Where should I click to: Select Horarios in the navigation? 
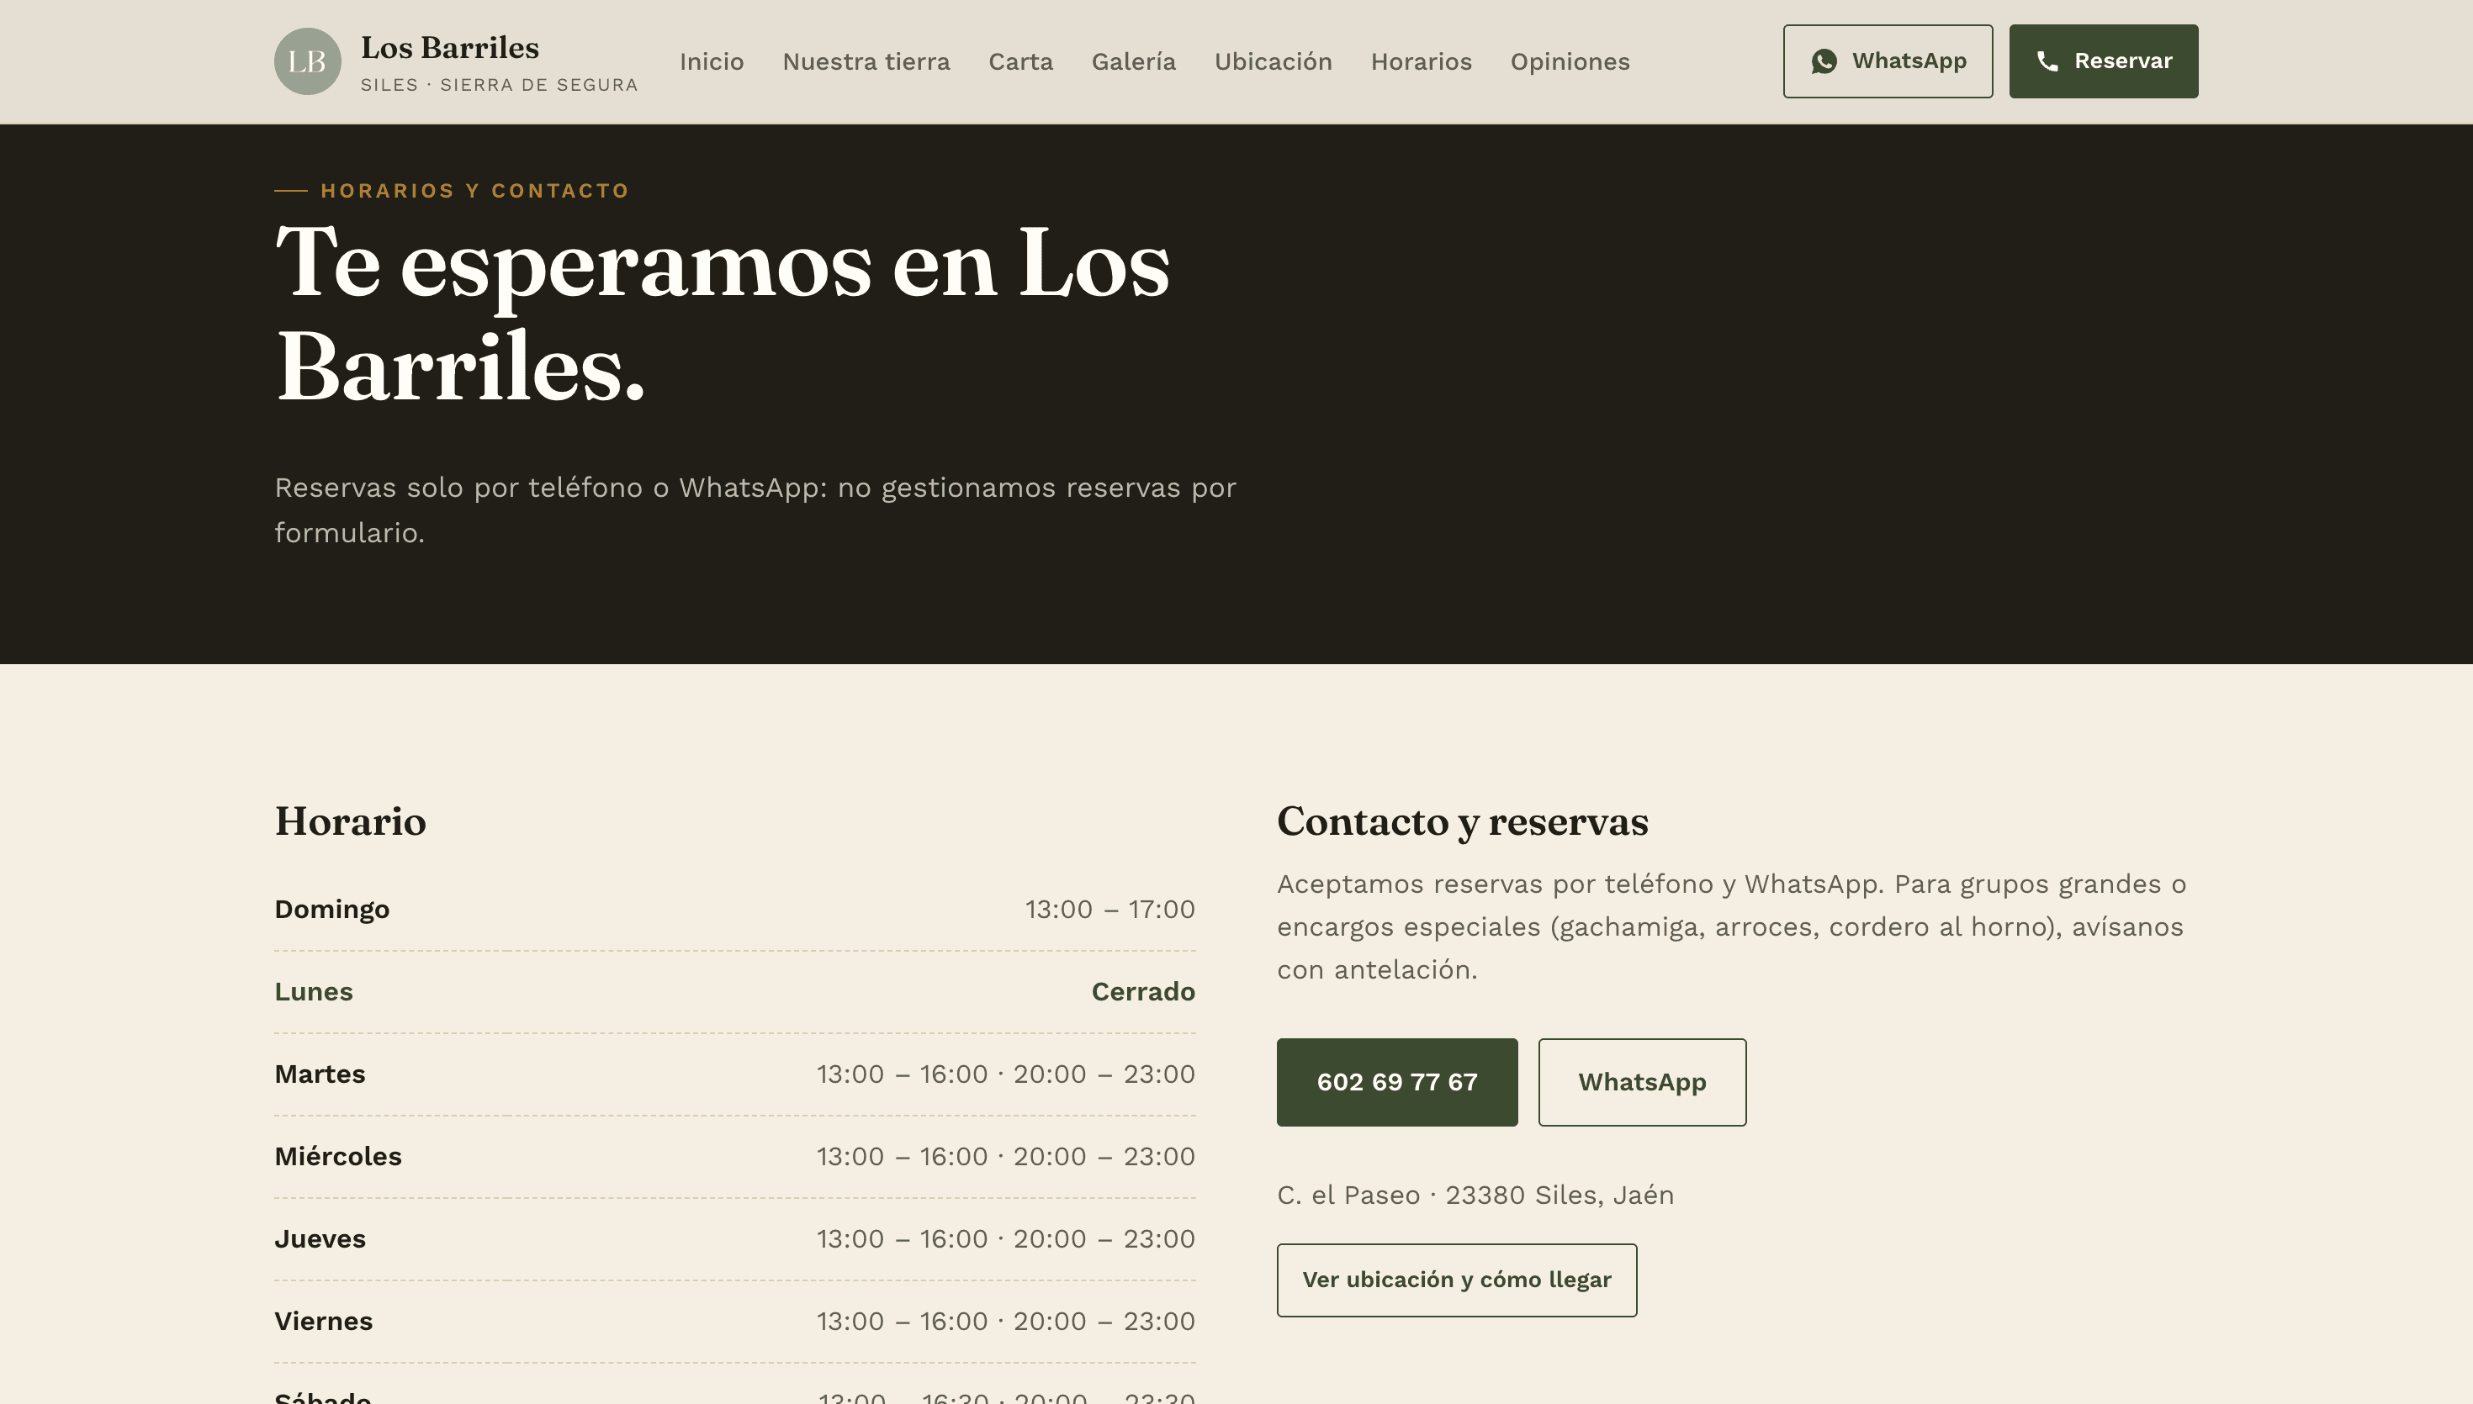coord(1421,61)
